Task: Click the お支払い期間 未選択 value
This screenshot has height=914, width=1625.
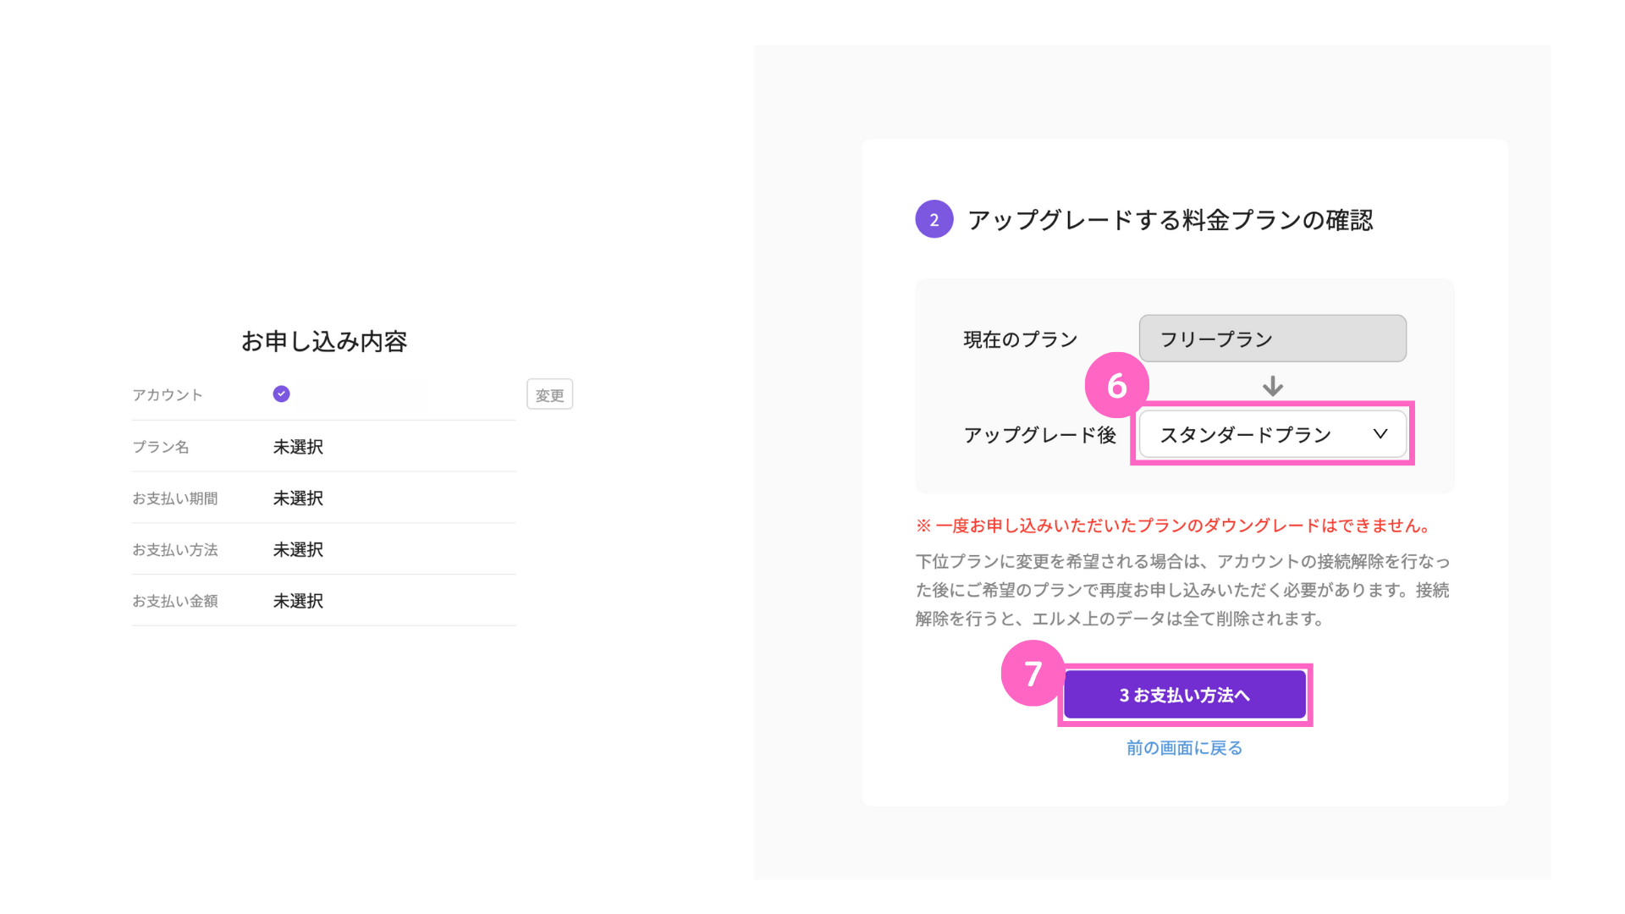Action: tap(298, 498)
